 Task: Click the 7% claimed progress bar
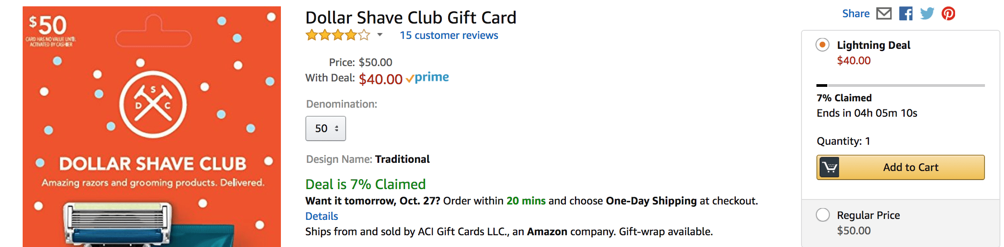(900, 85)
